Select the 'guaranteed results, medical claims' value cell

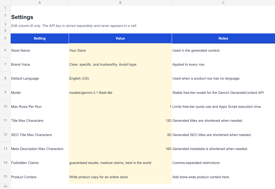tap(120, 163)
